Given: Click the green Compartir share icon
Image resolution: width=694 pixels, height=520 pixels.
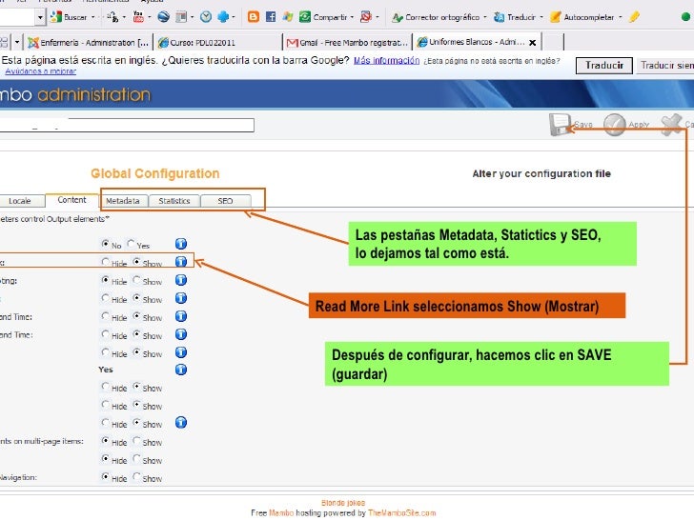Looking at the screenshot, I should click(x=304, y=17).
